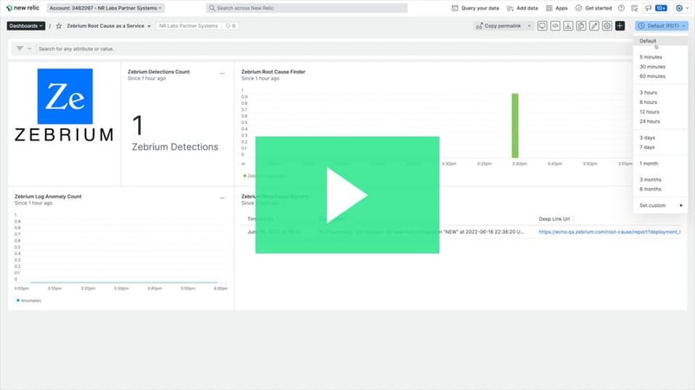695x390 pixels.
Task: Click the Search across New Relic field
Action: (307, 8)
